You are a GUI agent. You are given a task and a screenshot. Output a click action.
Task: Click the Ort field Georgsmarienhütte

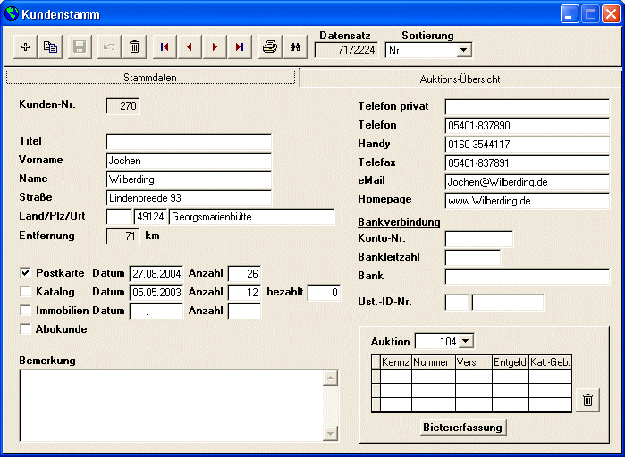[251, 217]
